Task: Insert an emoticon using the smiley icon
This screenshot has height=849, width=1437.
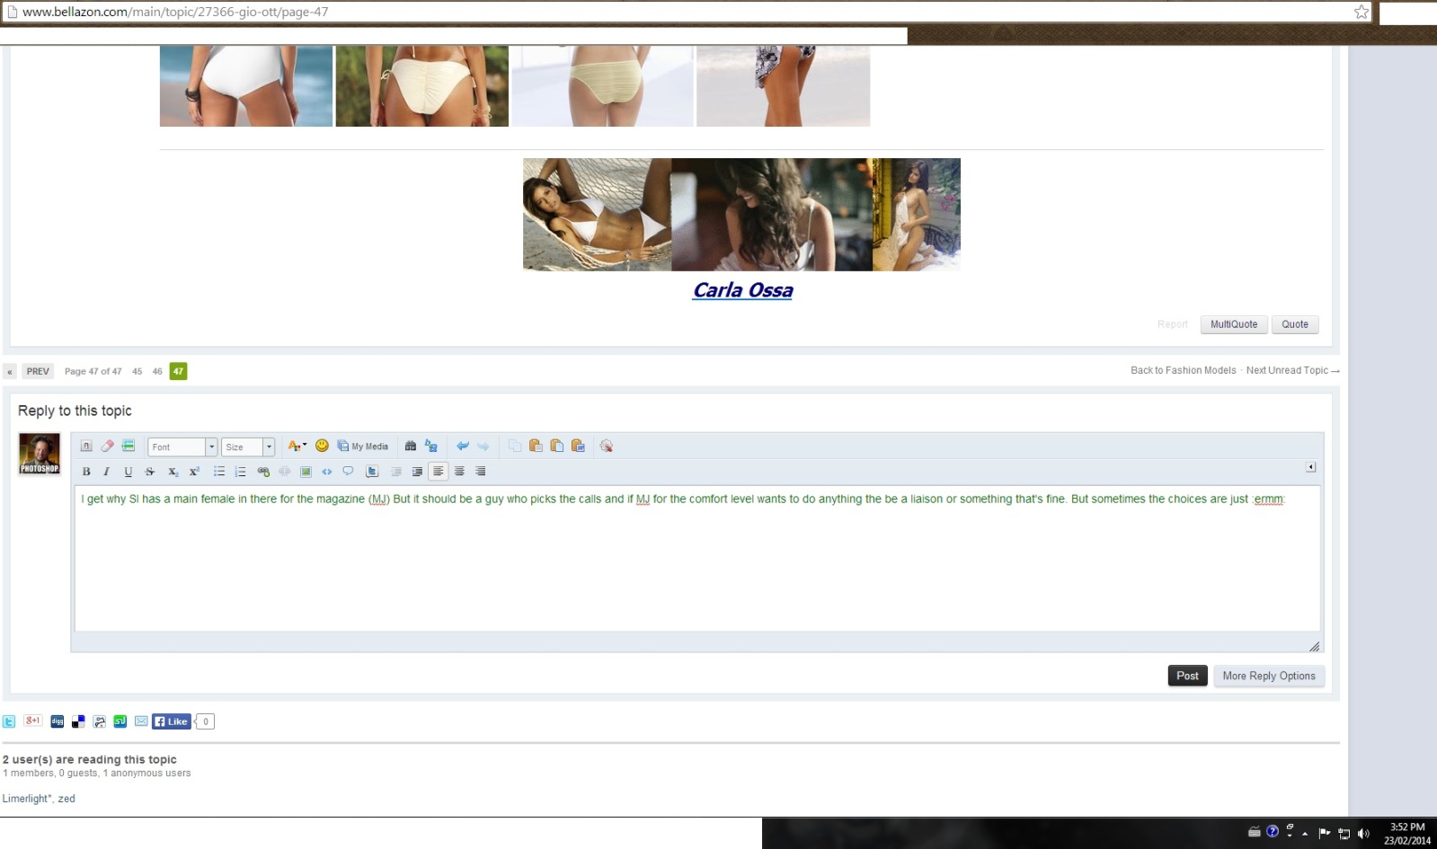Action: [x=322, y=446]
